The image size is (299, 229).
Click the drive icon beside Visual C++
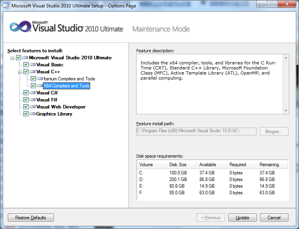click(x=32, y=72)
